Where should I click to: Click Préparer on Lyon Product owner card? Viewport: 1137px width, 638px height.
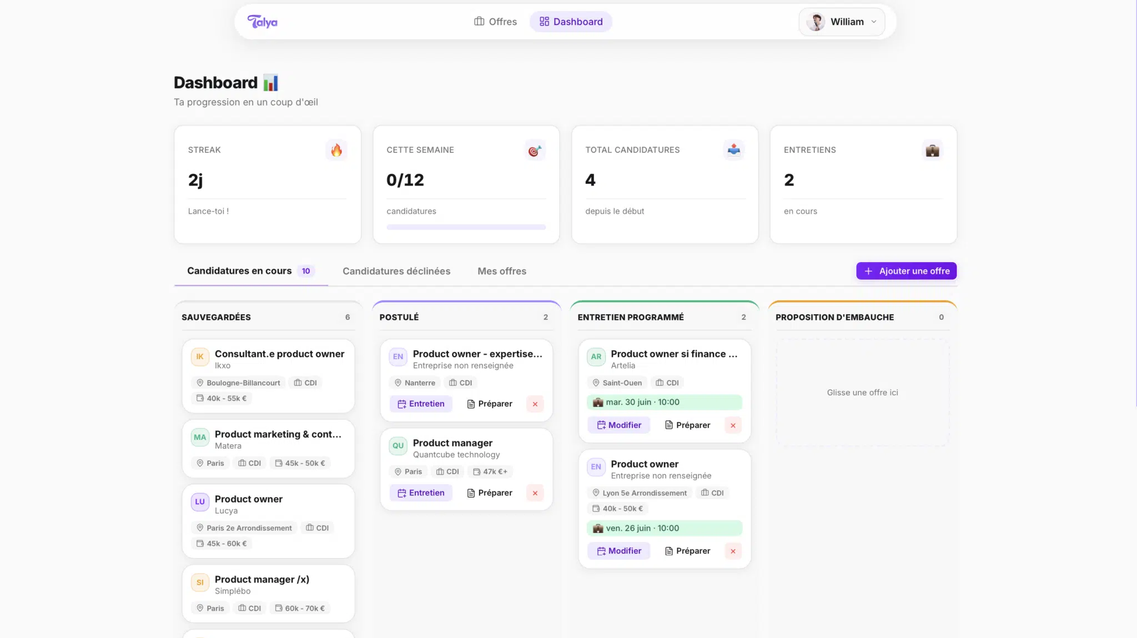coord(687,551)
